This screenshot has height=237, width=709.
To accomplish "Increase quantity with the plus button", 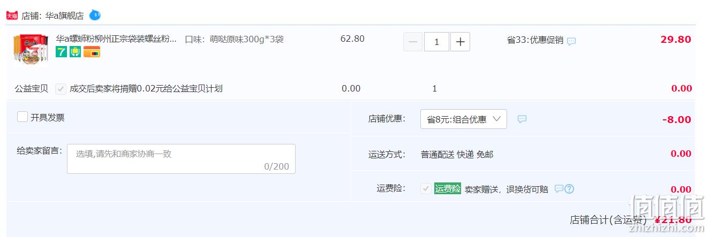I will point(460,41).
